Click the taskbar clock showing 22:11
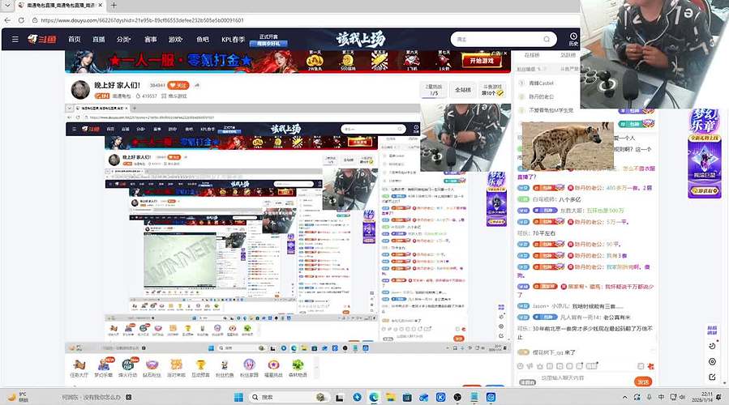The height and width of the screenshot is (405, 729). pos(701,397)
